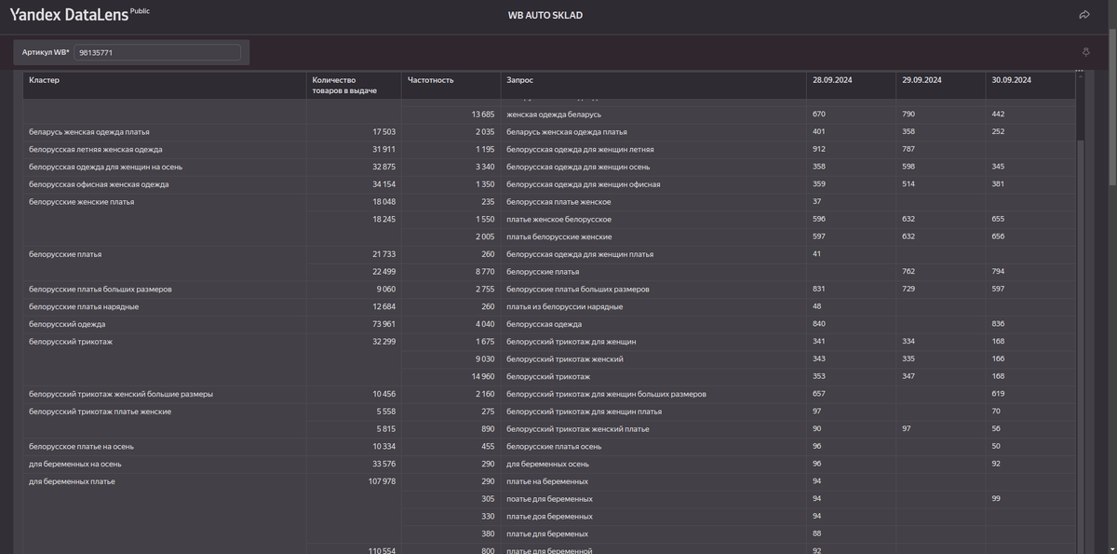The image size is (1117, 554).
Task: Click product count 9 060
Action: coord(386,289)
